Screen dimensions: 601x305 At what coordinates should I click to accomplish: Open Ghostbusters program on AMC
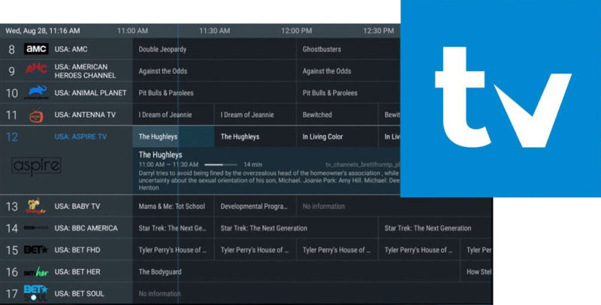coord(349,49)
